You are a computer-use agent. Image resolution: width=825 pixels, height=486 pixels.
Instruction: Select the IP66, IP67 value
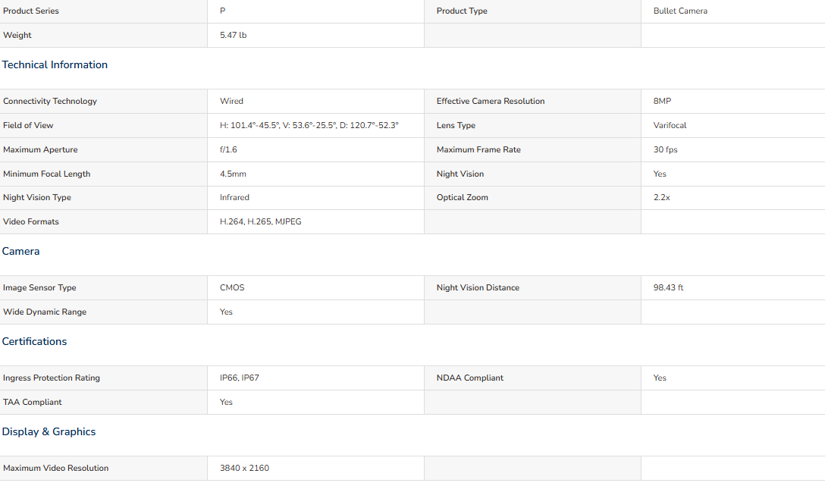coord(240,378)
